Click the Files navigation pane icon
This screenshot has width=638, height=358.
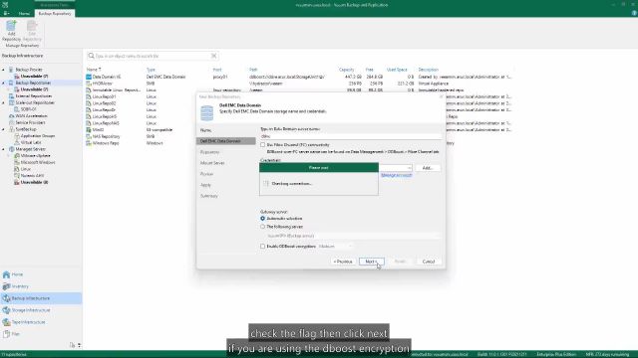6,334
